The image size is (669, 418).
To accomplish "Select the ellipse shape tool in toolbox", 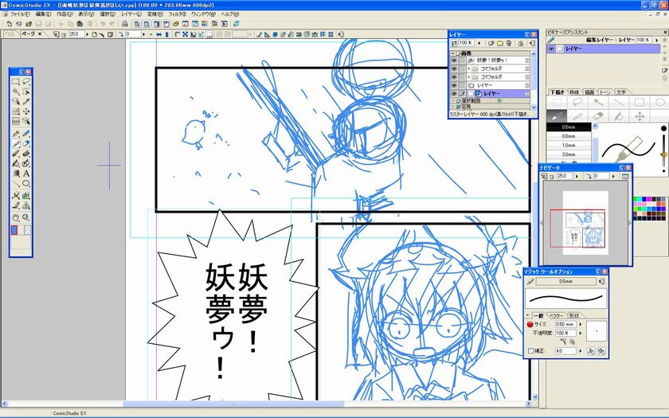I will tap(26, 184).
